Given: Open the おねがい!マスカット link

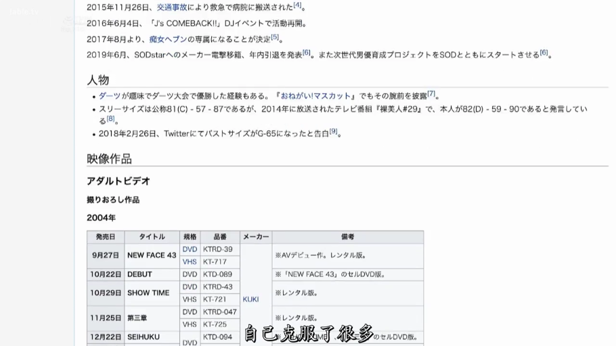Looking at the screenshot, I should pos(315,96).
